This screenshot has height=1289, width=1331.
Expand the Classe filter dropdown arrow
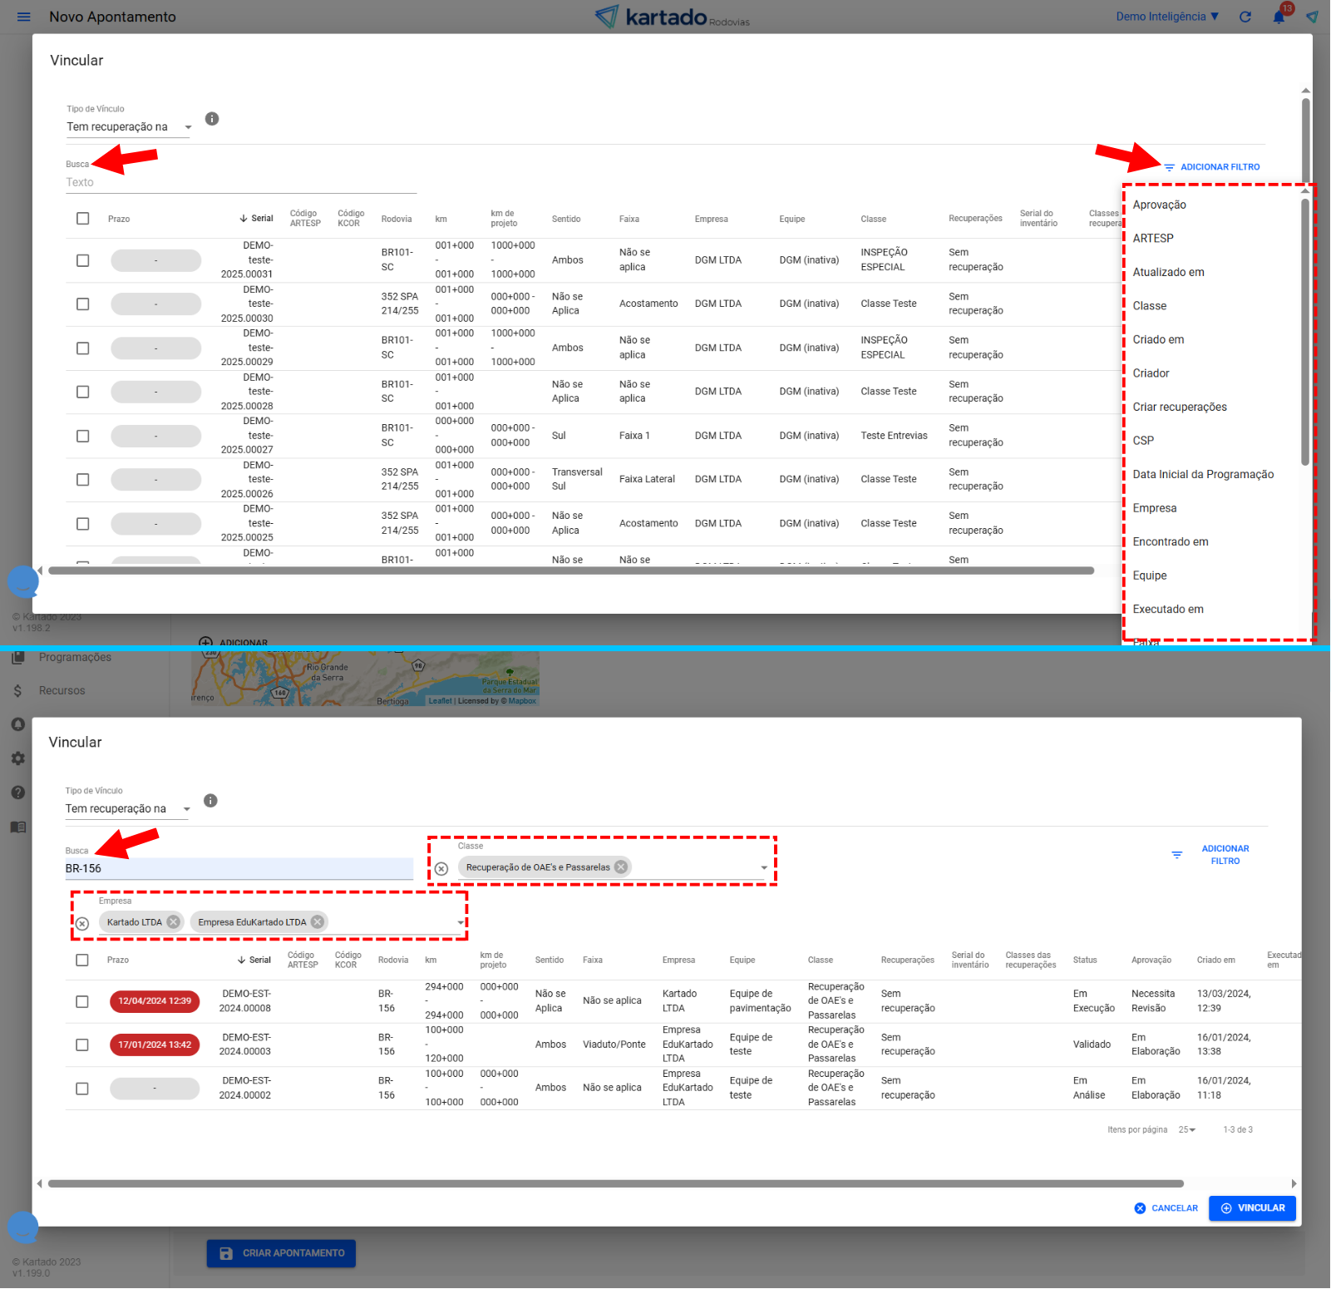(763, 867)
